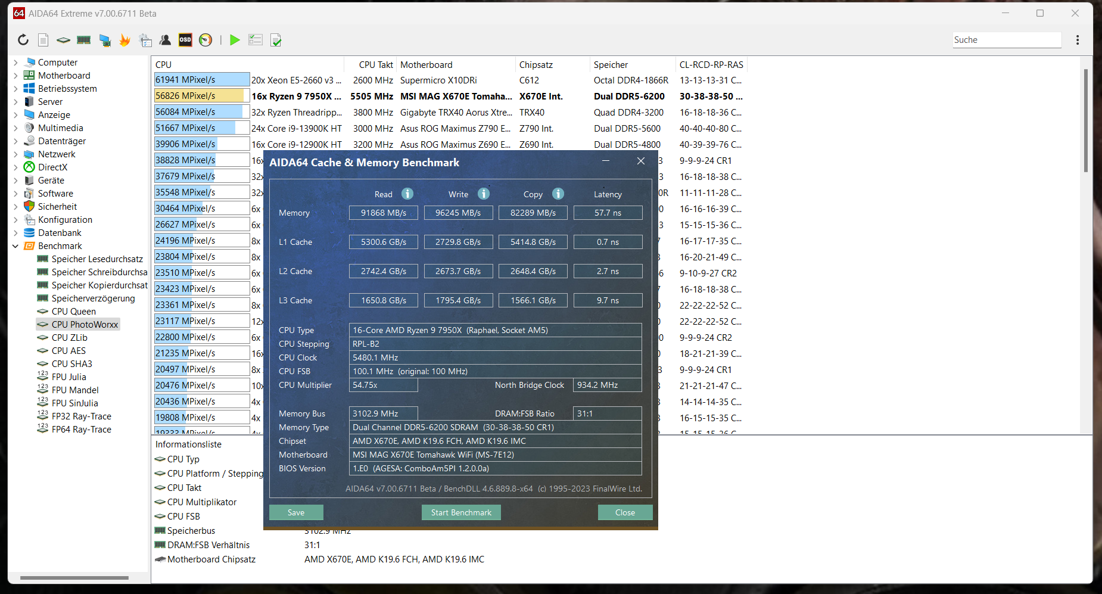Sort by the Speicher column header
The height and width of the screenshot is (594, 1102).
611,64
